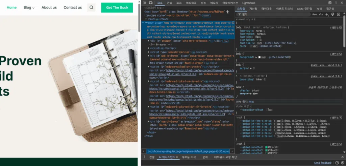Open the Send feedback link
The height and width of the screenshot is (166, 346).
click(322, 163)
